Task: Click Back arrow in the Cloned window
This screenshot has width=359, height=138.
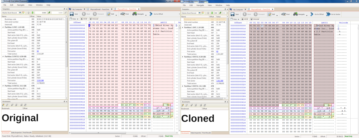Action: click(x=245, y=14)
